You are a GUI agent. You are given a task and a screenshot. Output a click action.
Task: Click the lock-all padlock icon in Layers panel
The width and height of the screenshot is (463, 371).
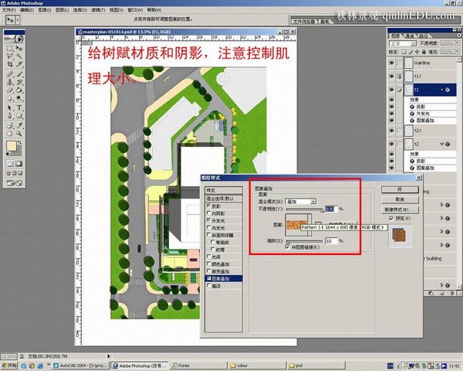[x=424, y=52]
